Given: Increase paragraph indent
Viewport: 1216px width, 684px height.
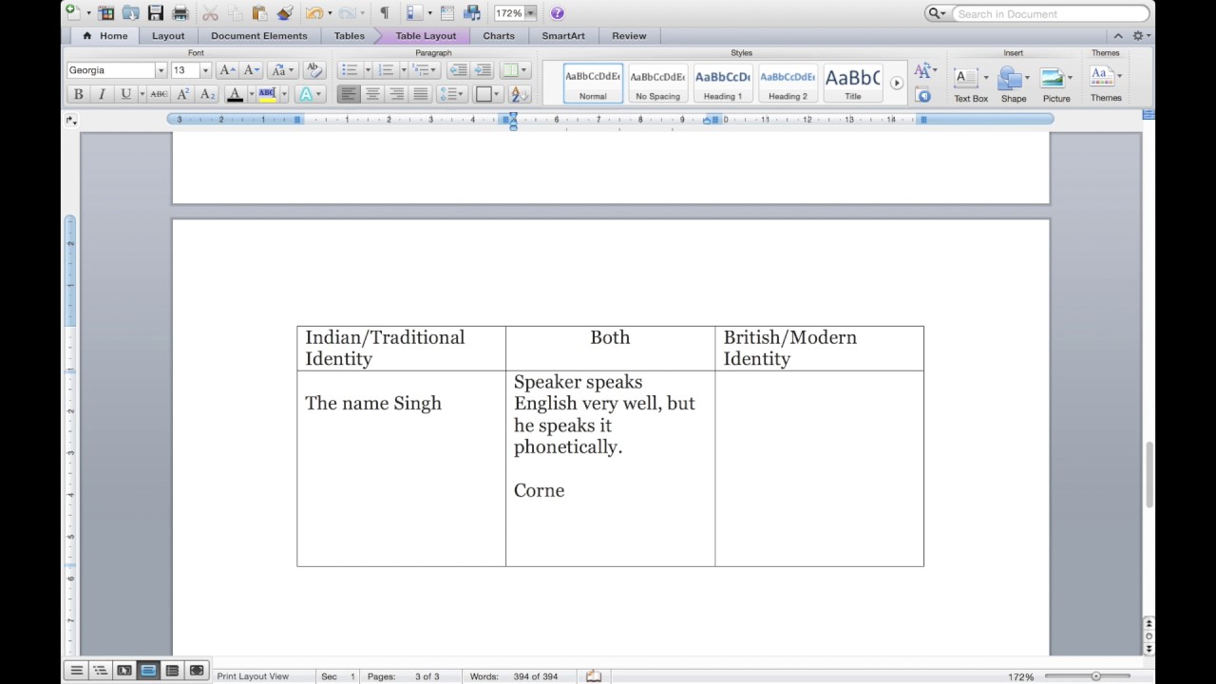Looking at the screenshot, I should tap(483, 70).
